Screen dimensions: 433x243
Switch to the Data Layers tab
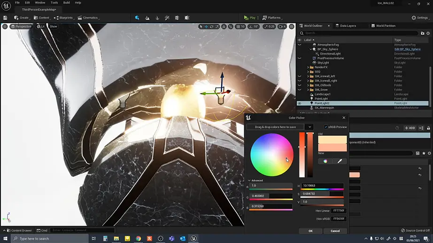348,26
